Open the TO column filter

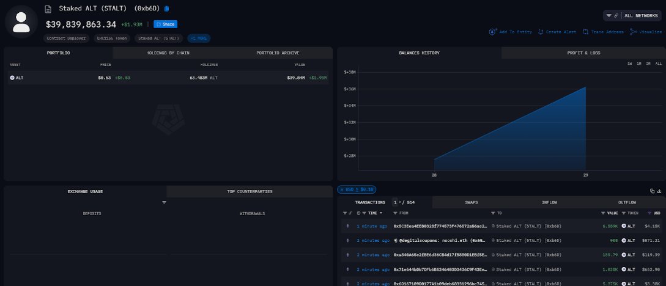(493, 213)
